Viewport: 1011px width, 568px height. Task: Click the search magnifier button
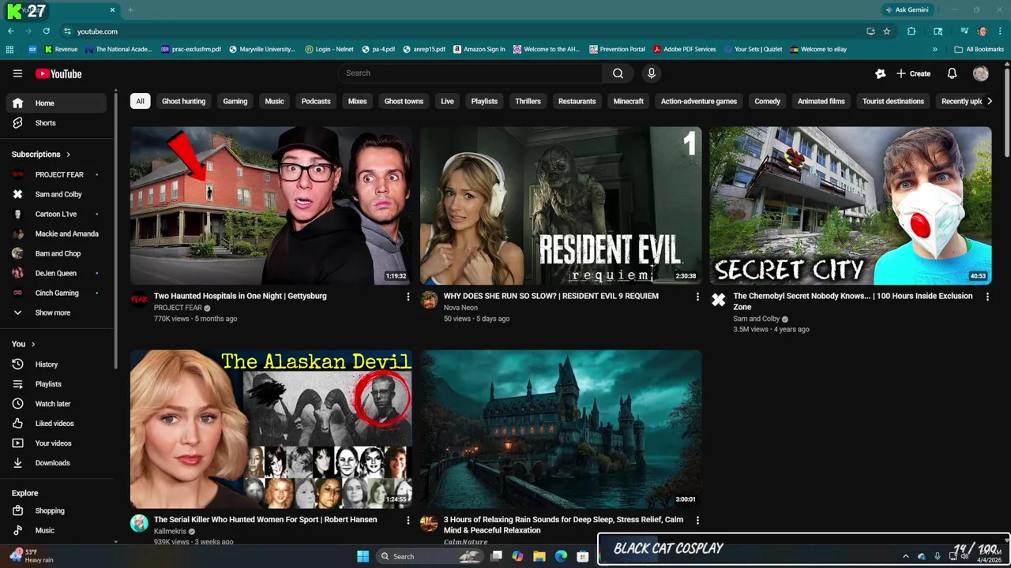tap(618, 73)
